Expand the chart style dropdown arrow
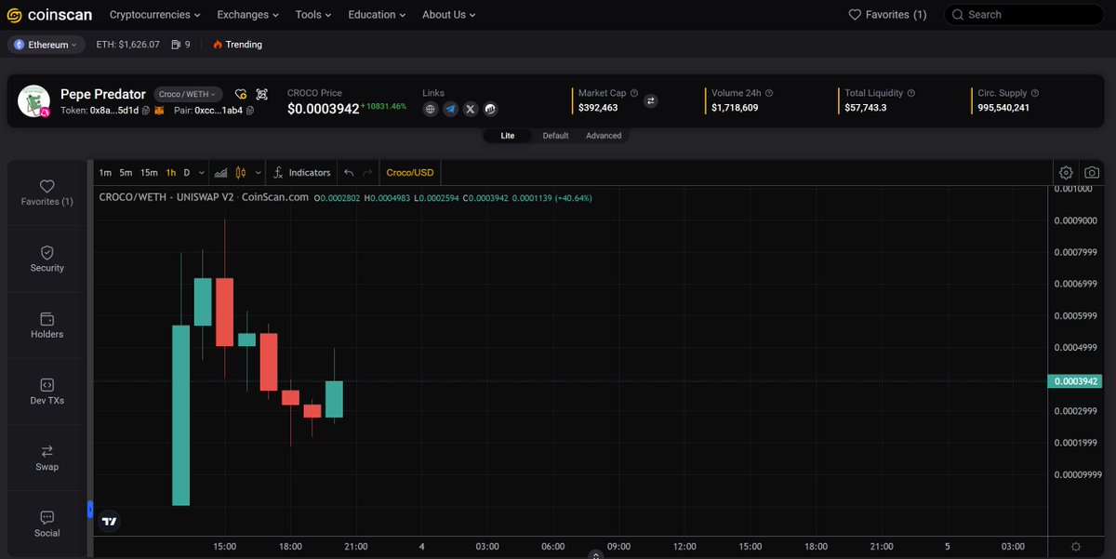Image resolution: width=1116 pixels, height=559 pixels. 258,172
